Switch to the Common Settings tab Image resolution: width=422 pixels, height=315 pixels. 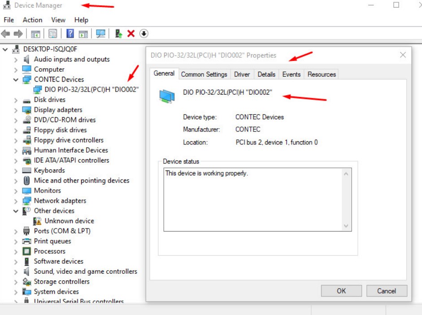pyautogui.click(x=204, y=74)
